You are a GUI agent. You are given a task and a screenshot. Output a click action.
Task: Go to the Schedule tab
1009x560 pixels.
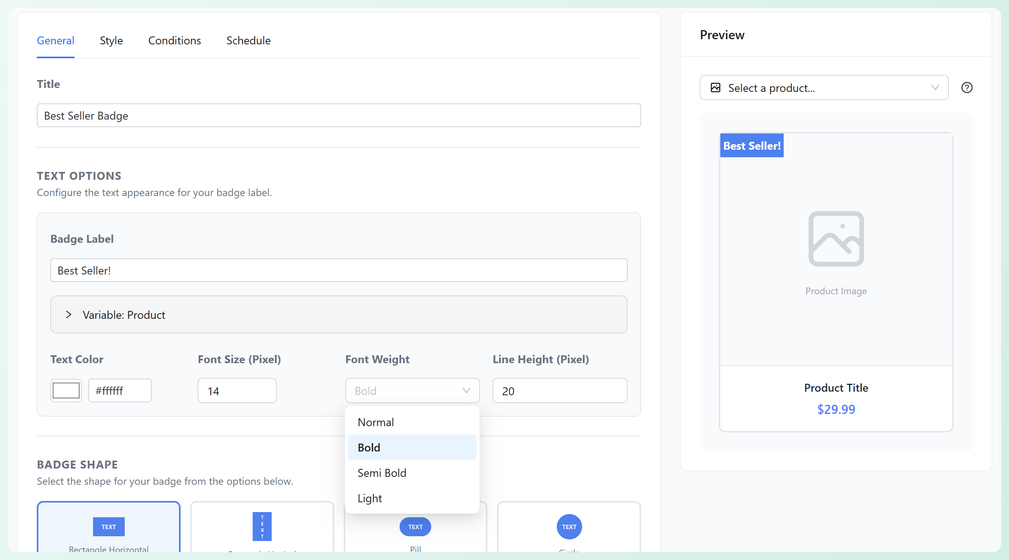[248, 40]
